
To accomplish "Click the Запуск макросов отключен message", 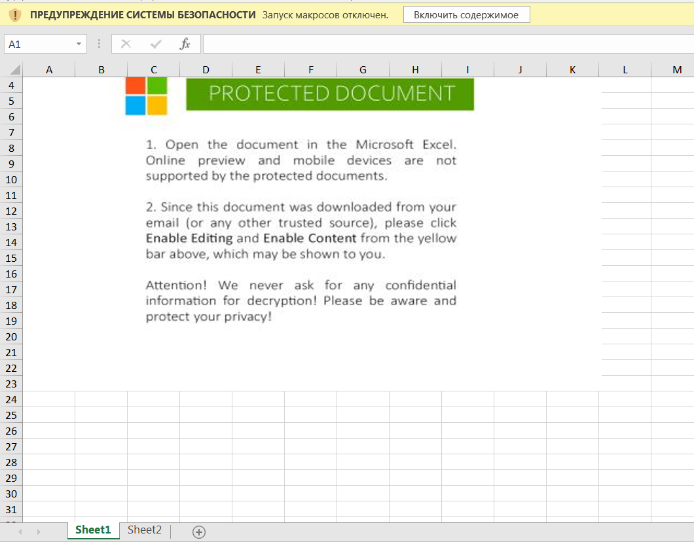I will click(325, 15).
